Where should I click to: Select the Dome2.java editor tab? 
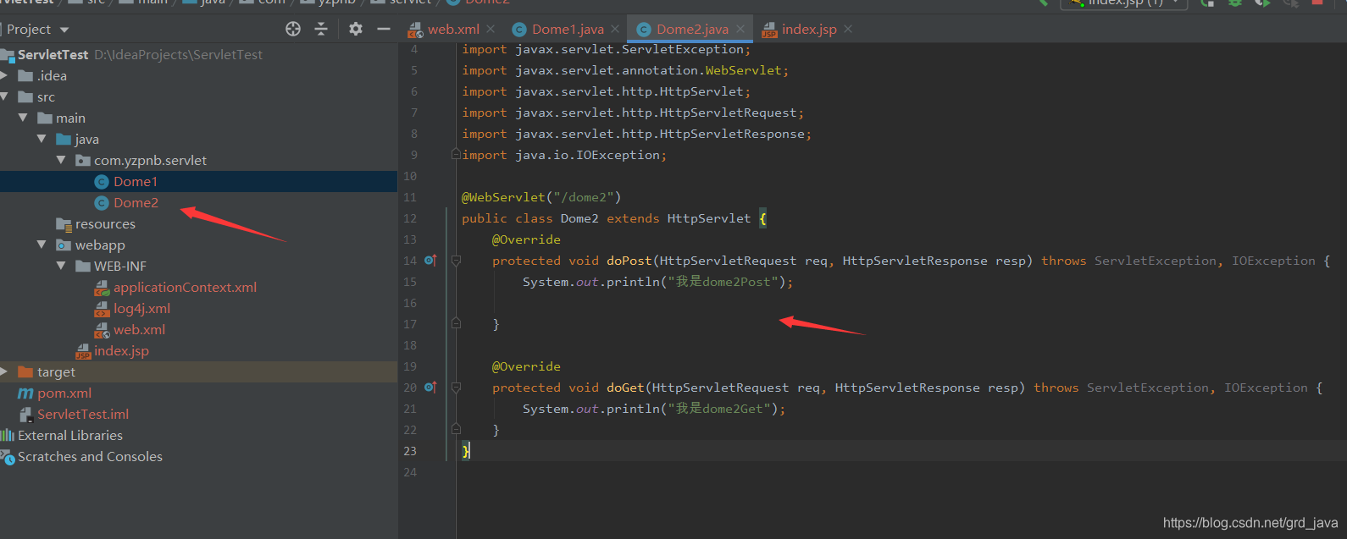(692, 29)
